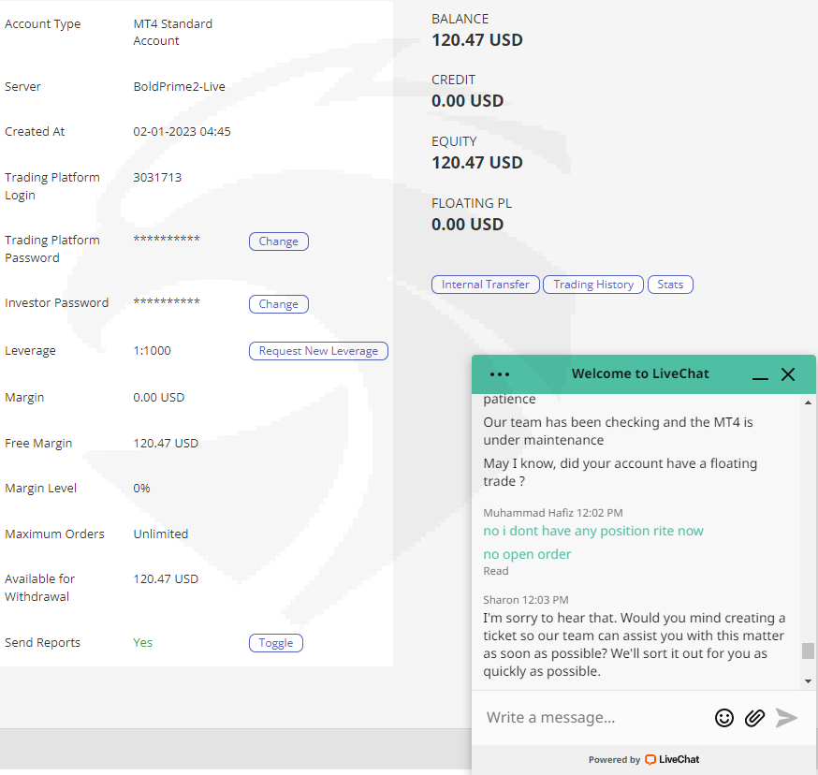Click the LiveChat logo in footer

(672, 759)
